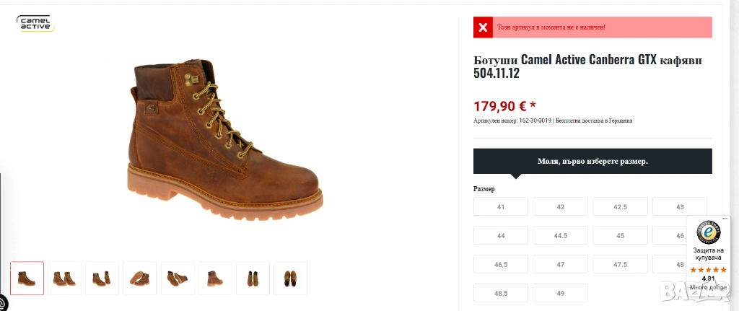
Task: View the top-down pair thumbnail
Action: click(x=290, y=279)
